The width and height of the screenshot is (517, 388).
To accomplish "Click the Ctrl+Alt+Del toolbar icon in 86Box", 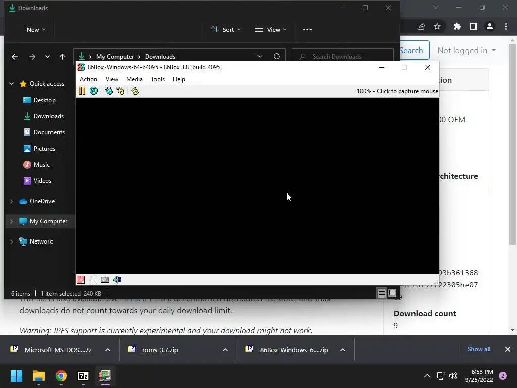I will coord(109,91).
